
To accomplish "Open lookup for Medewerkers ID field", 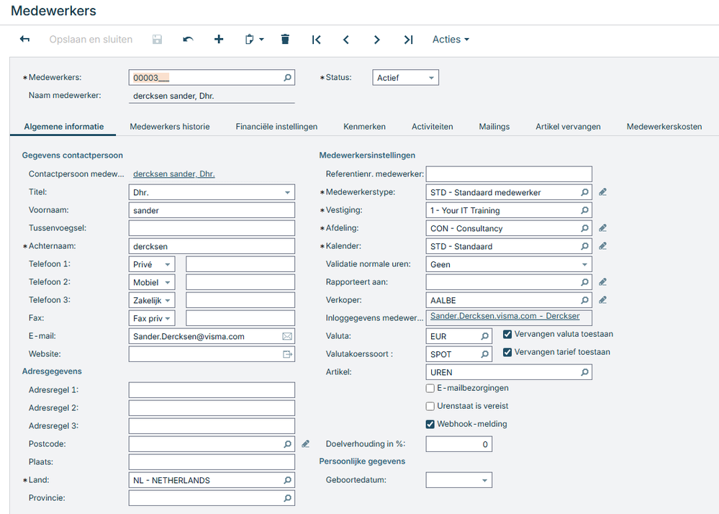I will [287, 78].
